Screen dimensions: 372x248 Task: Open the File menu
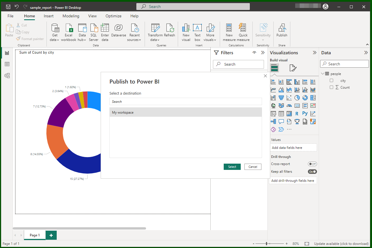point(10,16)
